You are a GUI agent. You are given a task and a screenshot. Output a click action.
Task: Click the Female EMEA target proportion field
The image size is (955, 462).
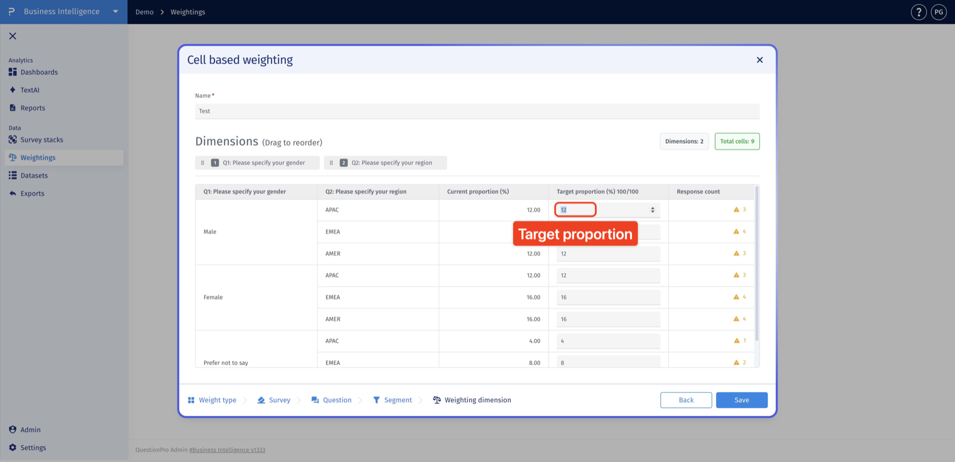[x=608, y=297]
